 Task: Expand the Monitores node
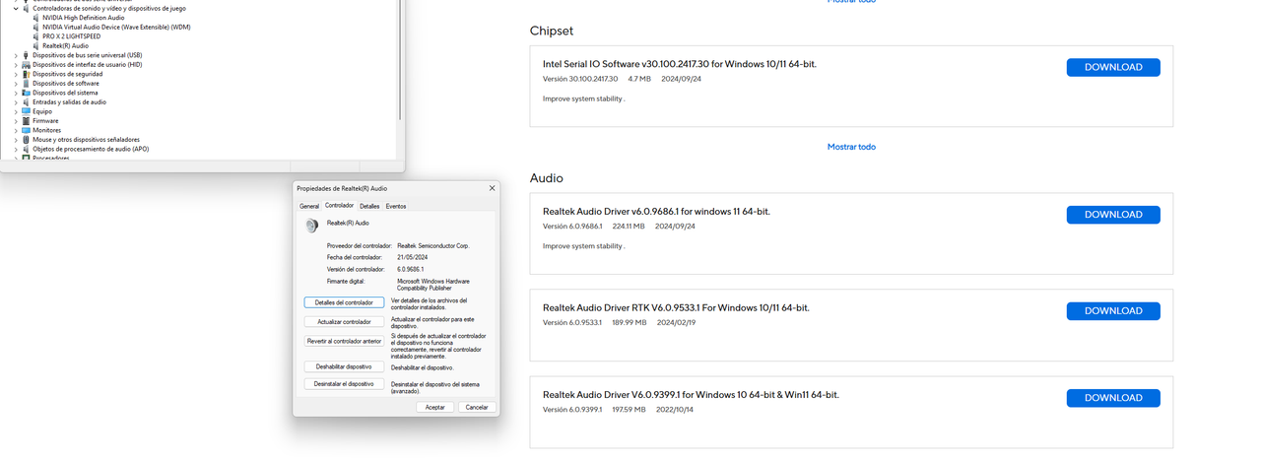point(16,130)
